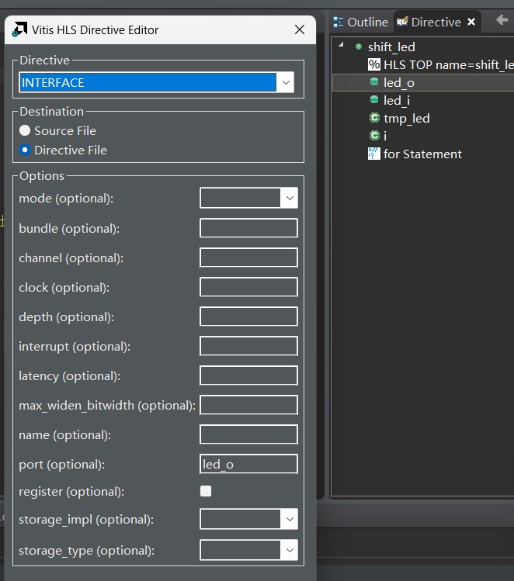Open the Directive type dropdown arrow

tap(286, 82)
